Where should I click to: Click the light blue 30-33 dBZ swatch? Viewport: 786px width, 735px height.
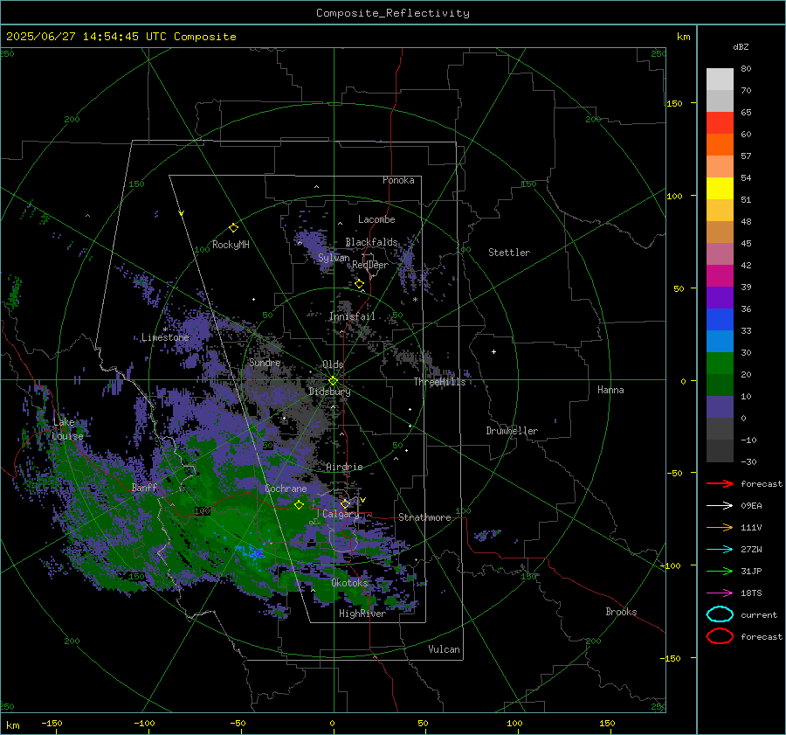coord(720,342)
